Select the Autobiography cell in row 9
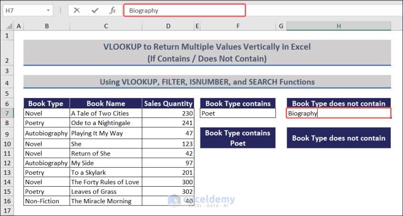The height and width of the screenshot is (216, 403). click(x=47, y=133)
